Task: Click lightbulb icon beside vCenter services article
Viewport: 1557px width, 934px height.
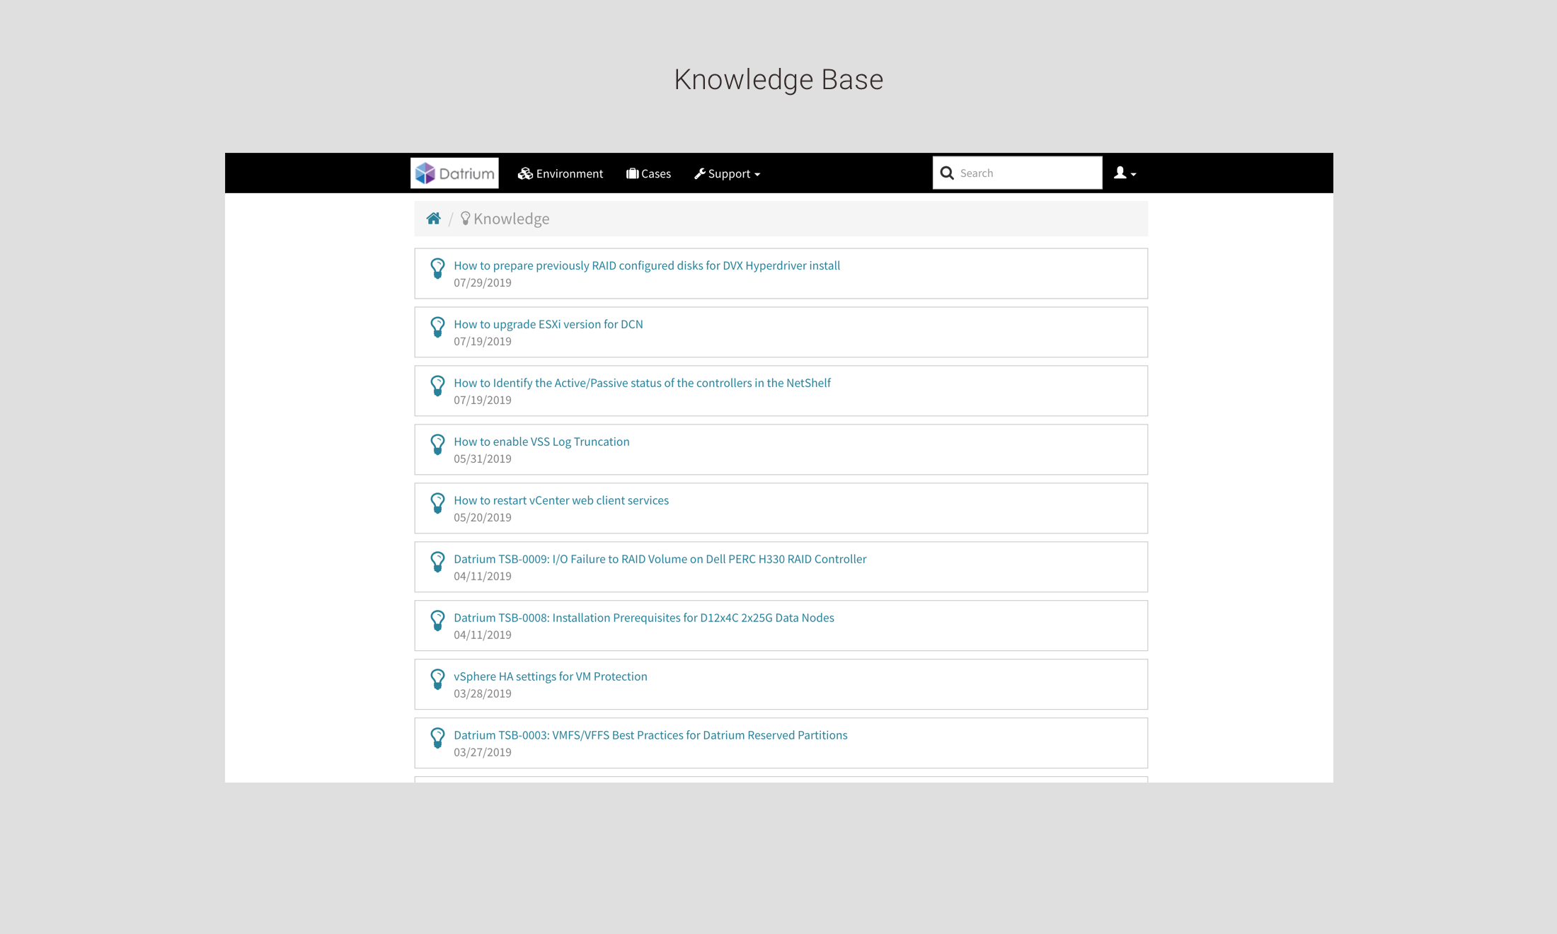Action: 437,503
